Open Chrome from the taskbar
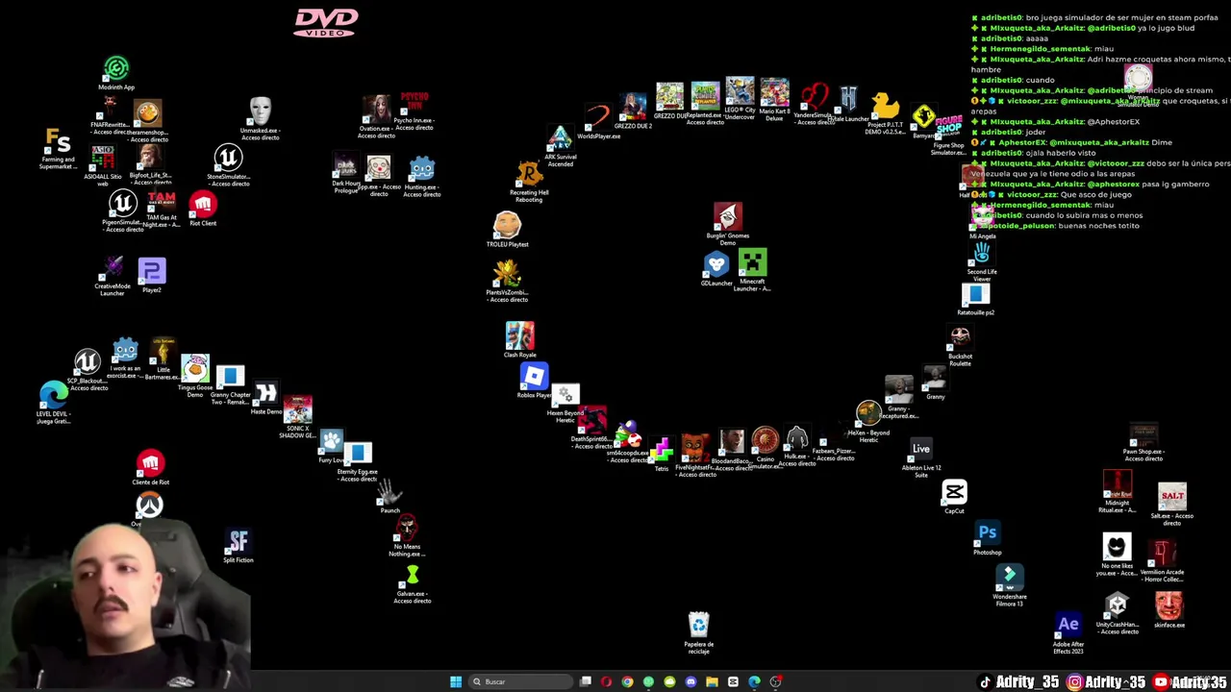This screenshot has width=1231, height=692. [627, 681]
